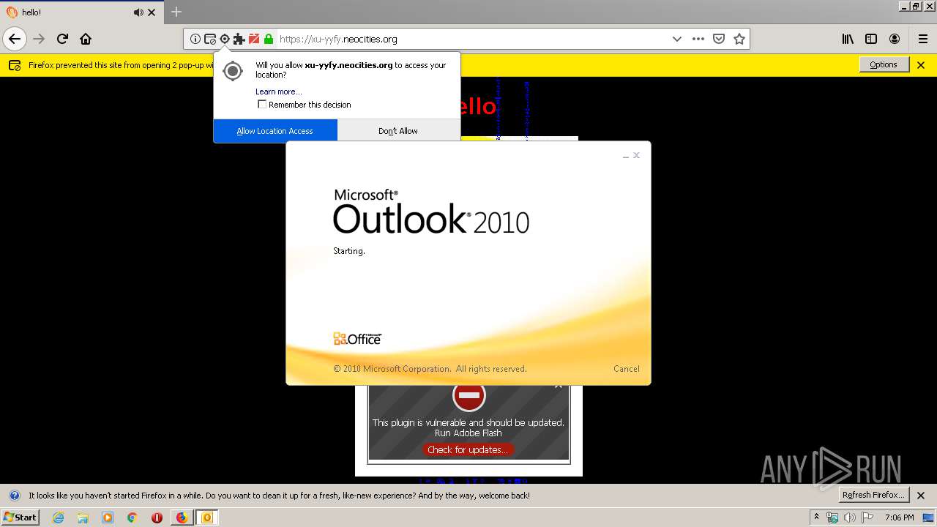
Task: Click the location permission icon in address bar
Action: 225,39
